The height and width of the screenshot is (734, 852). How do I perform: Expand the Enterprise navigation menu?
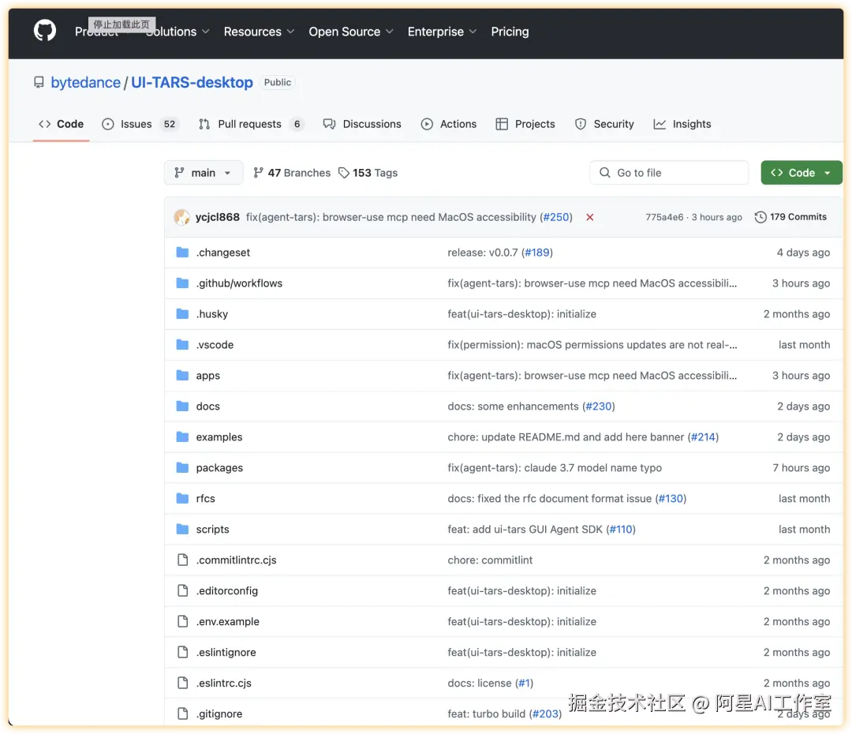(442, 32)
